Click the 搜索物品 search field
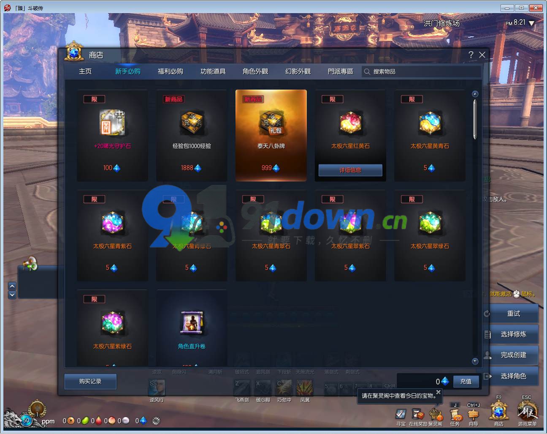Viewport: 547px width, 434px height. click(421, 71)
